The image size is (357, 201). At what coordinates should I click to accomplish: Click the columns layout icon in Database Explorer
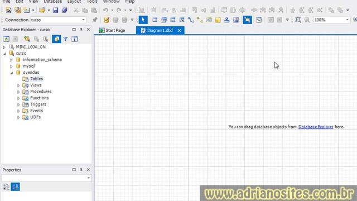[74, 39]
